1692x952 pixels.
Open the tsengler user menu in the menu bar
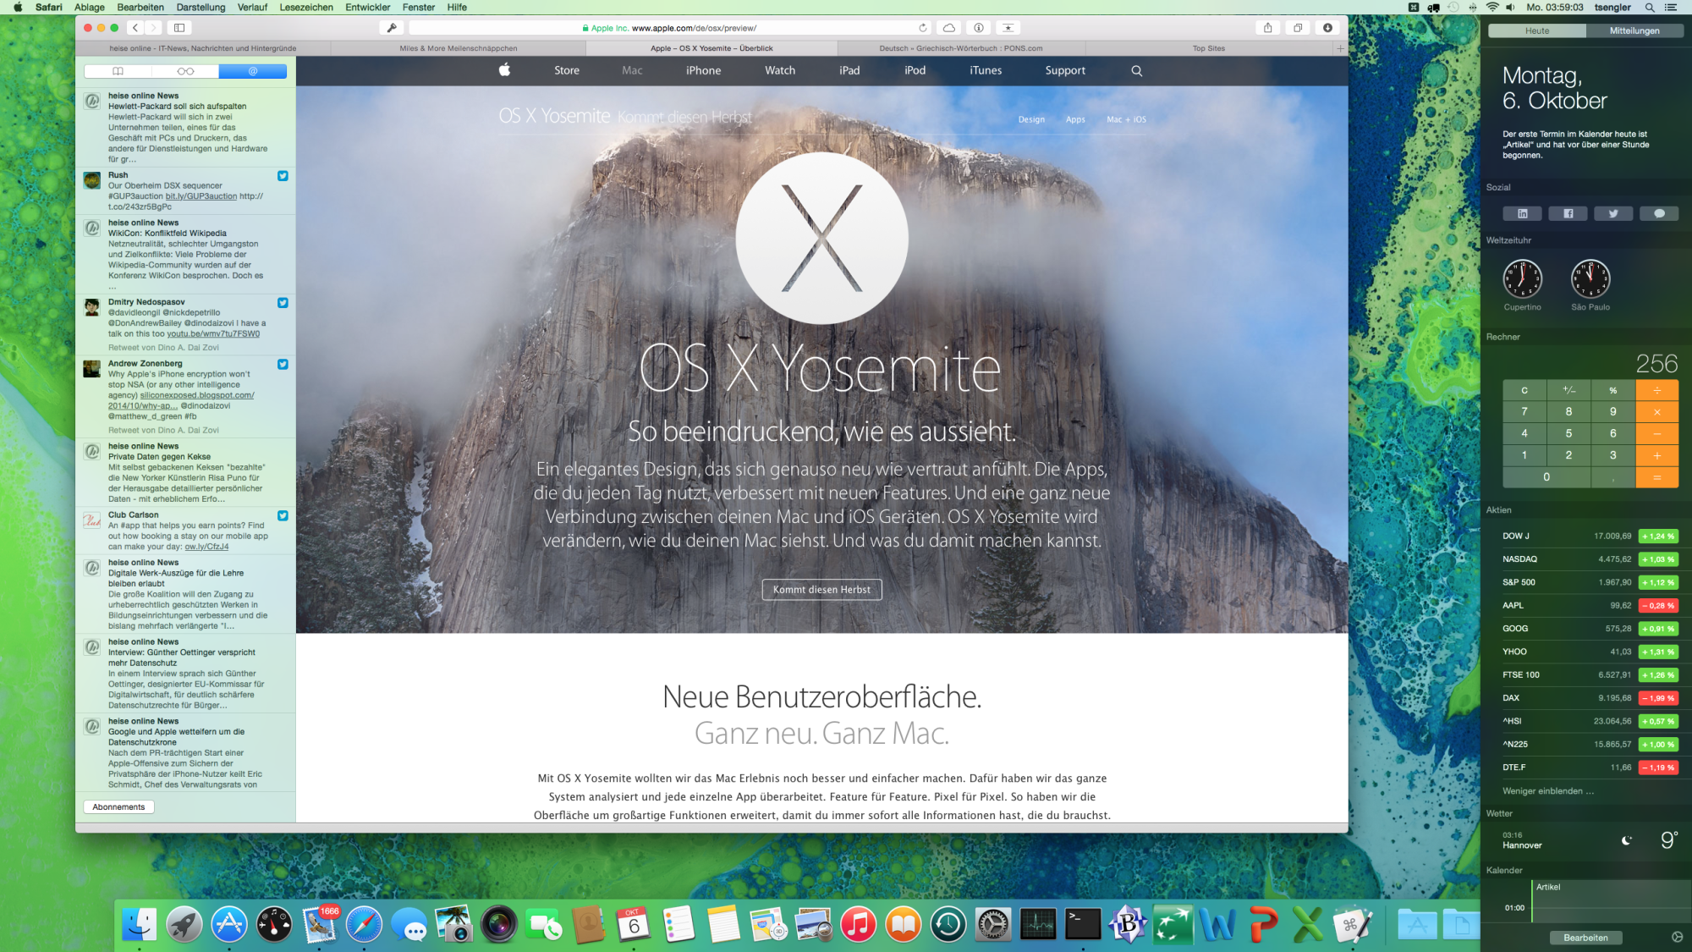[1612, 7]
